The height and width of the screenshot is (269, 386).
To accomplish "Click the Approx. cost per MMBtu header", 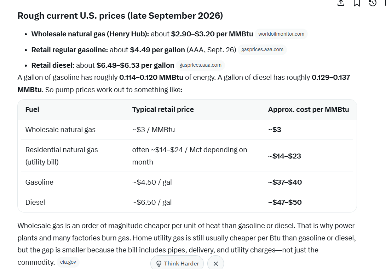I will click(x=309, y=109).
